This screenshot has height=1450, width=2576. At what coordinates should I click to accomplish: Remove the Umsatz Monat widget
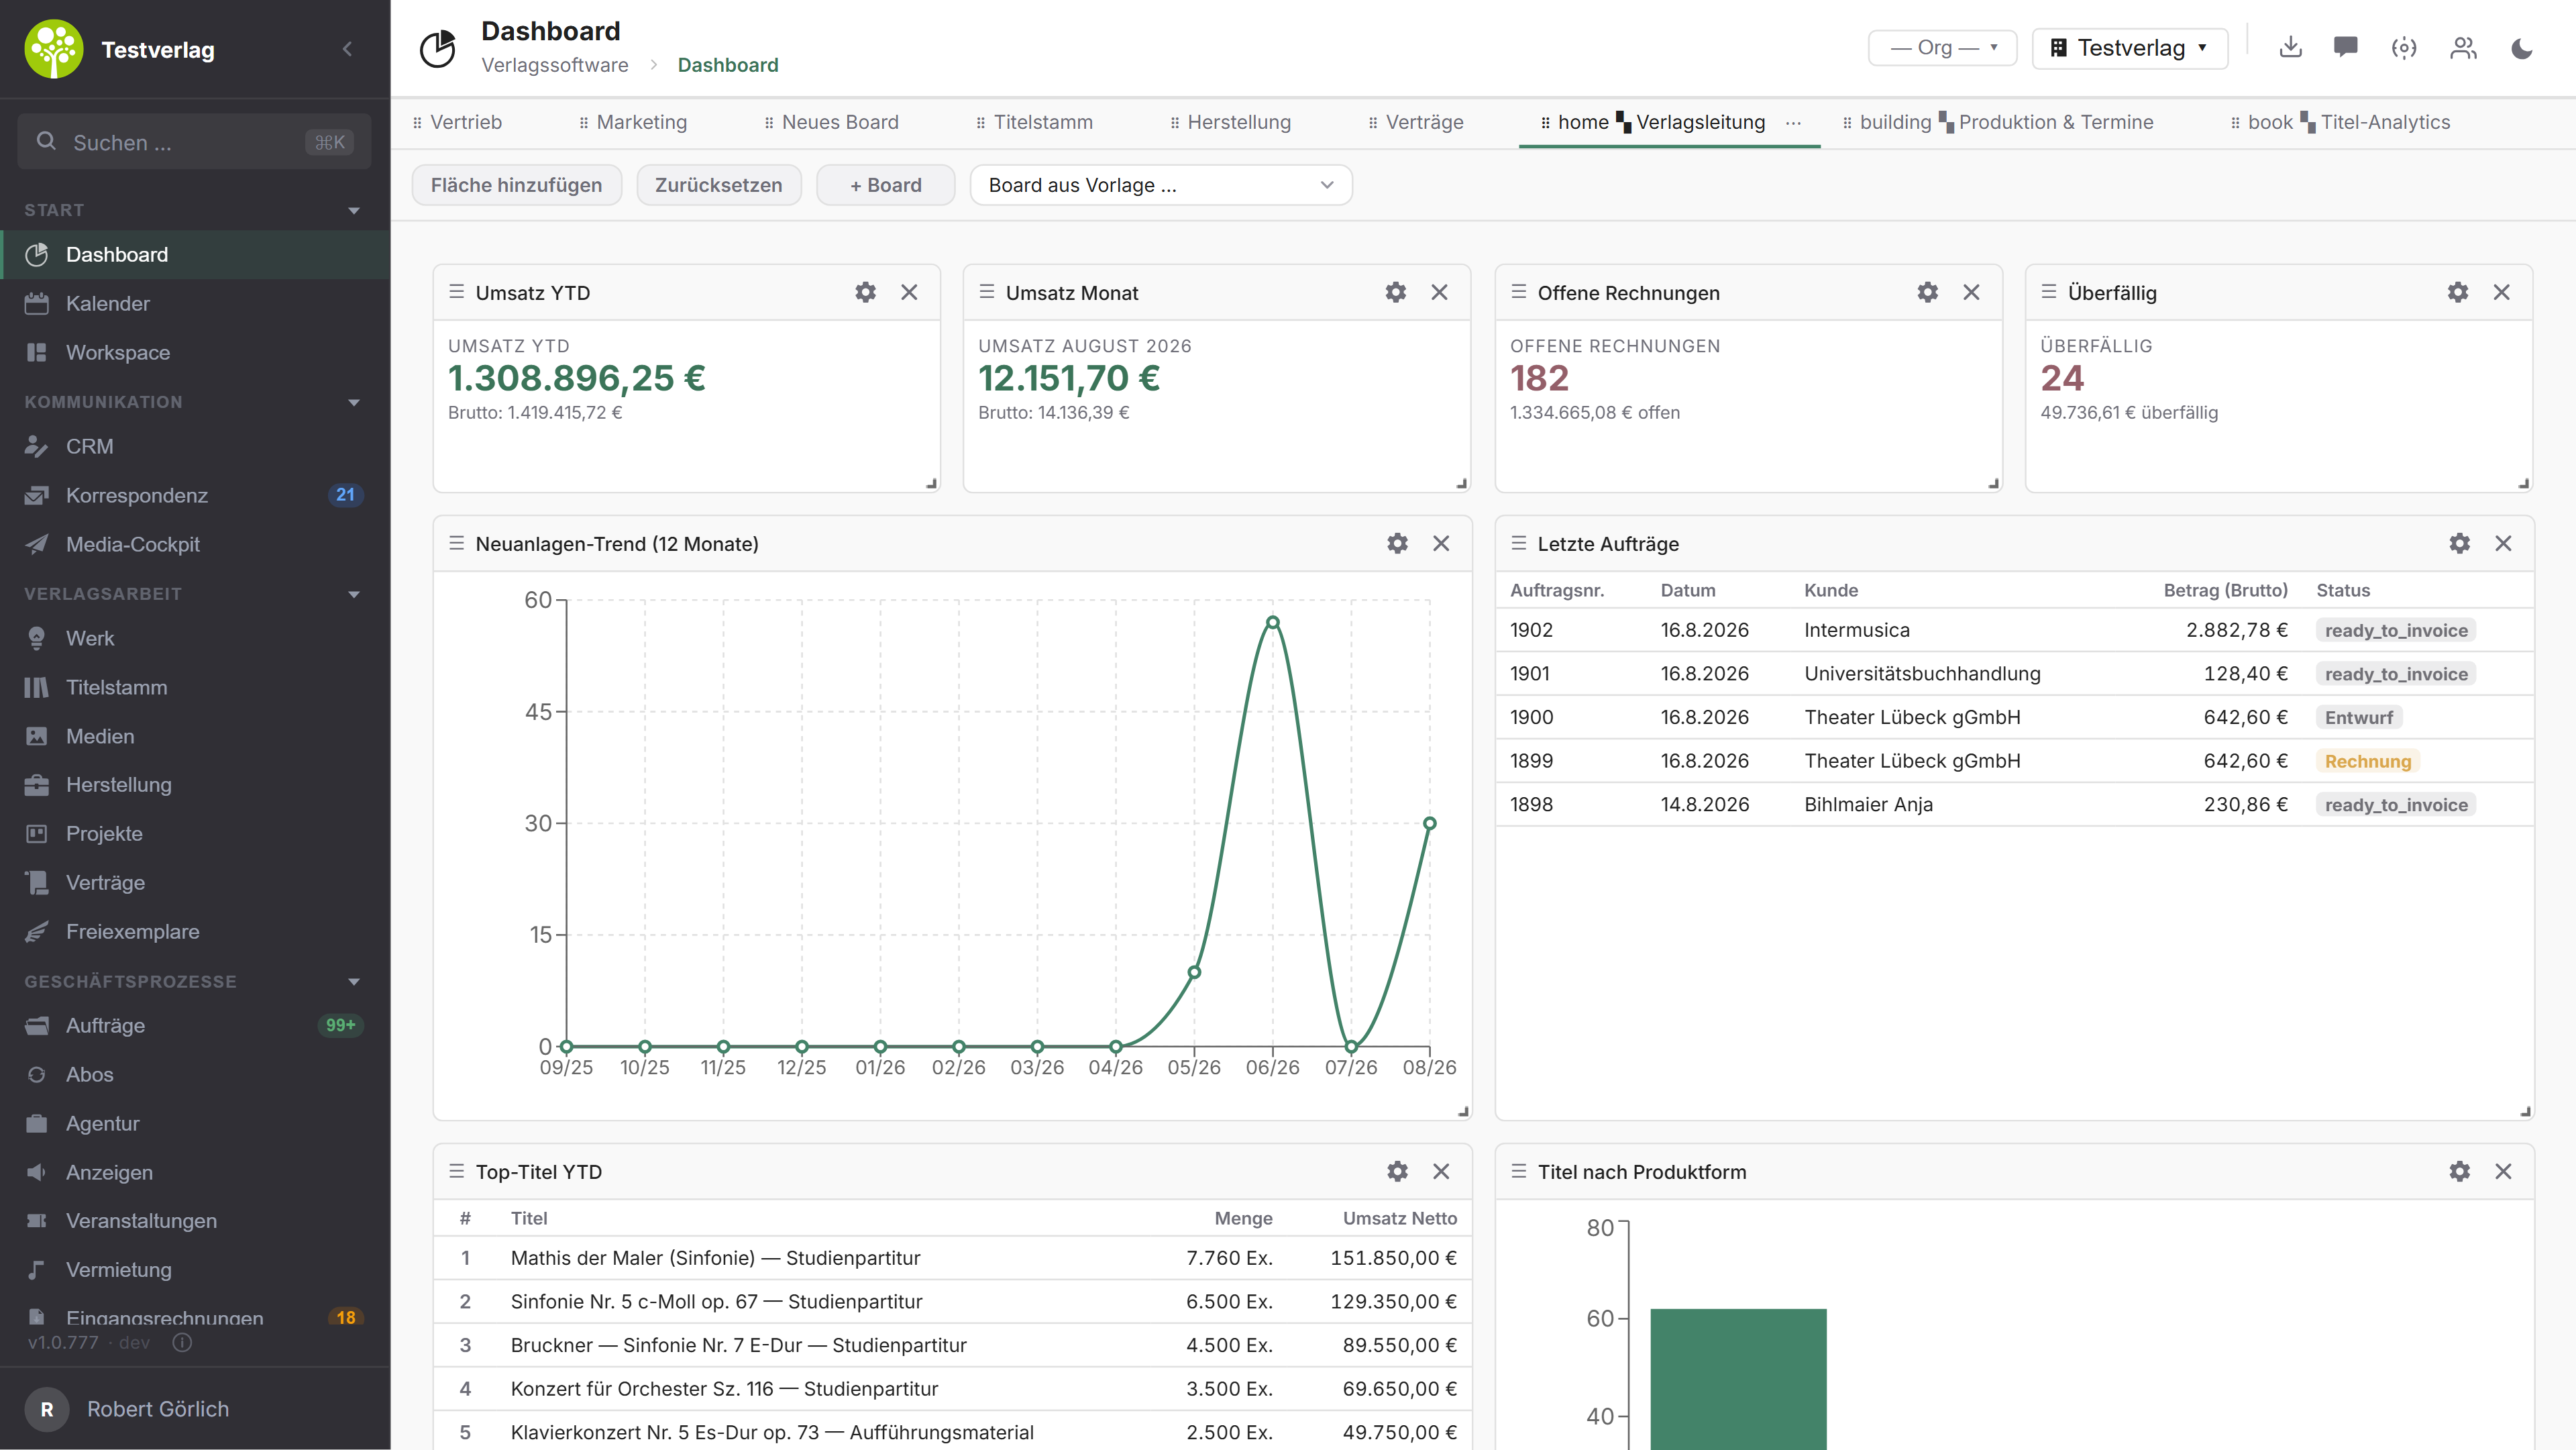pos(1439,292)
